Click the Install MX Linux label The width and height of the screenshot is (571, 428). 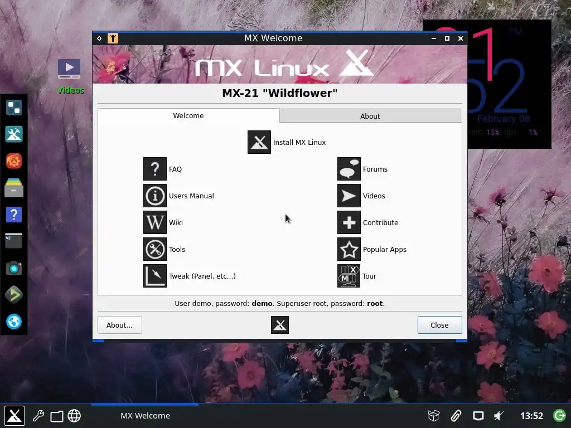tap(299, 142)
